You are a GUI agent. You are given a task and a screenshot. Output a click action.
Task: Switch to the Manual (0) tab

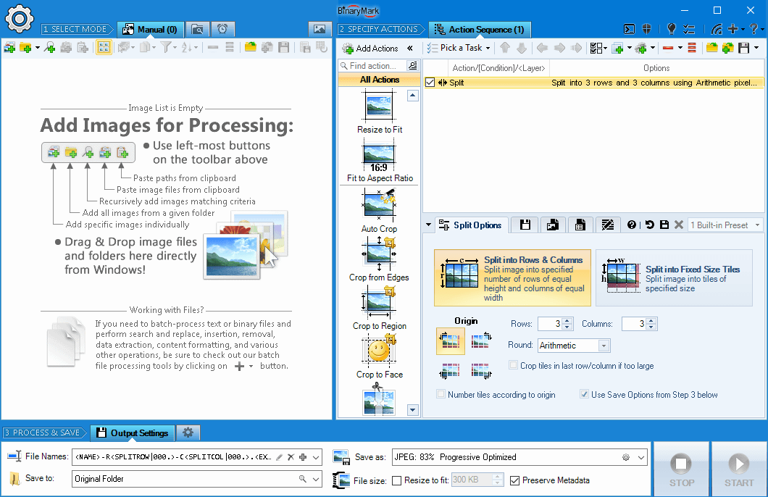151,30
